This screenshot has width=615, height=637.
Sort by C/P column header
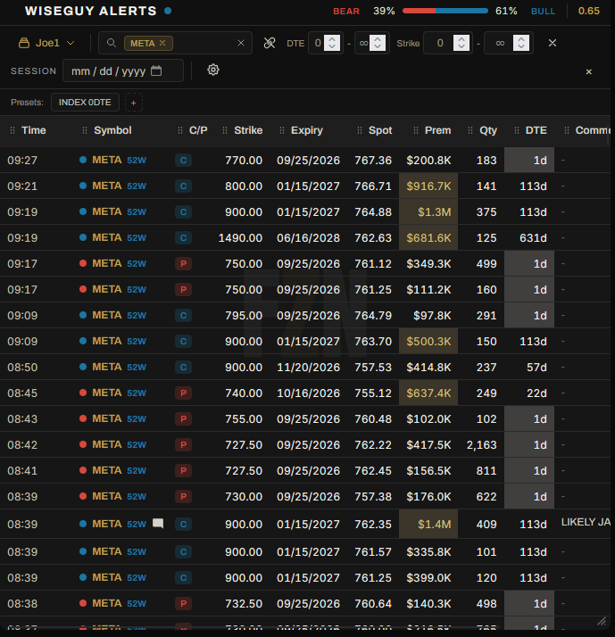pyautogui.click(x=198, y=130)
